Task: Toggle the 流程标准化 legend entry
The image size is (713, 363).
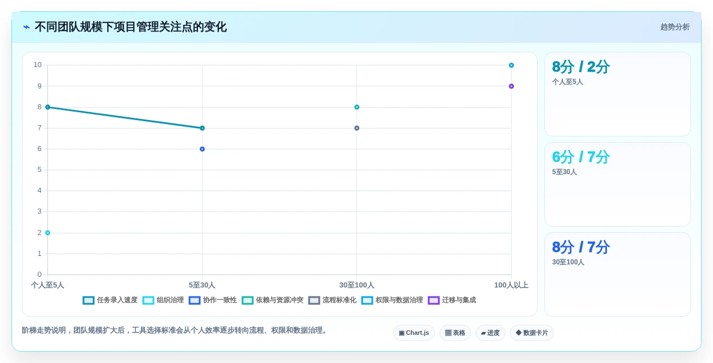Action: click(x=332, y=300)
